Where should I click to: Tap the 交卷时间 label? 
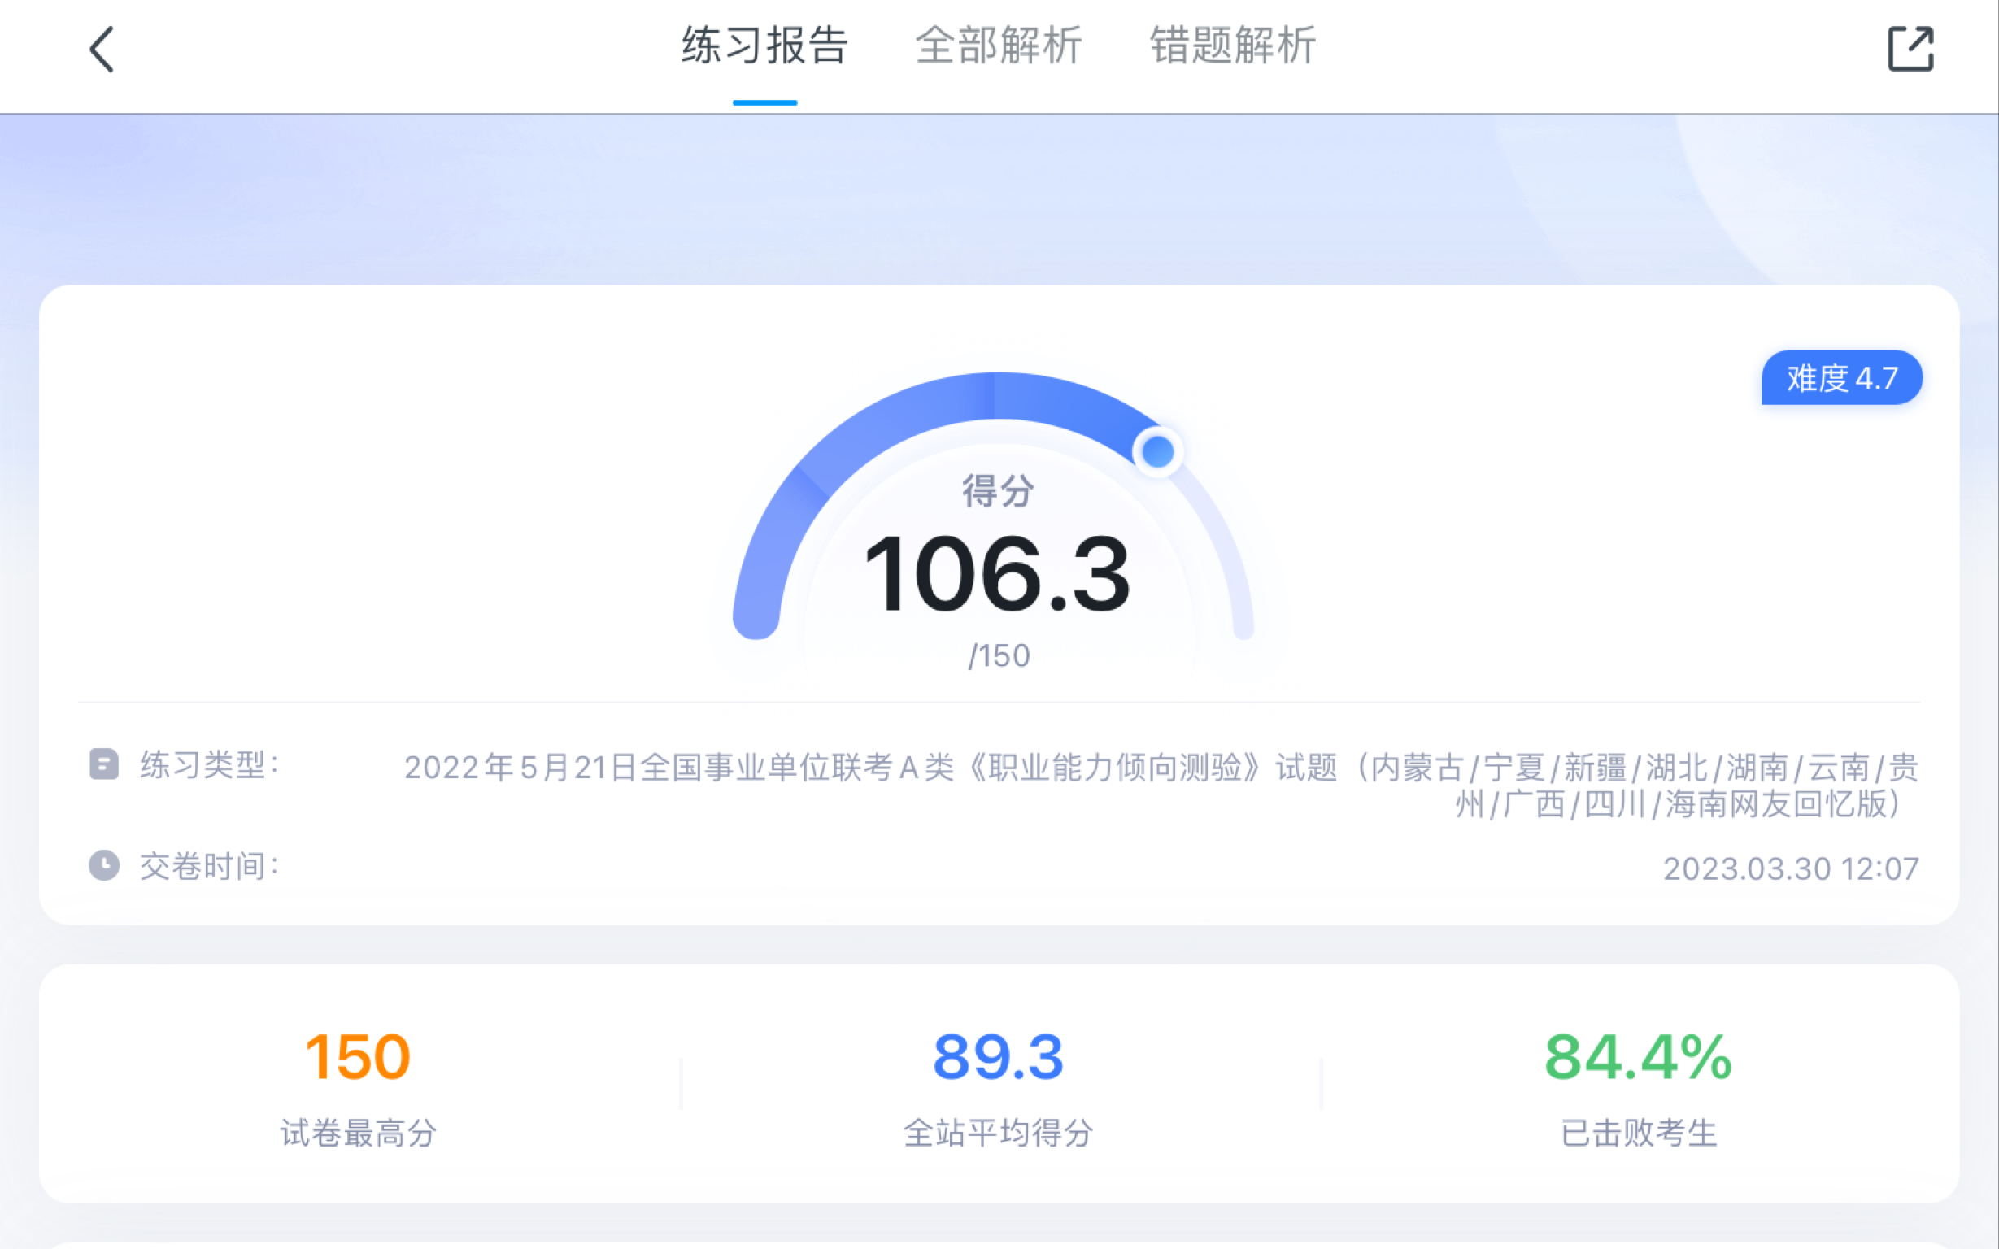pyautogui.click(x=210, y=866)
